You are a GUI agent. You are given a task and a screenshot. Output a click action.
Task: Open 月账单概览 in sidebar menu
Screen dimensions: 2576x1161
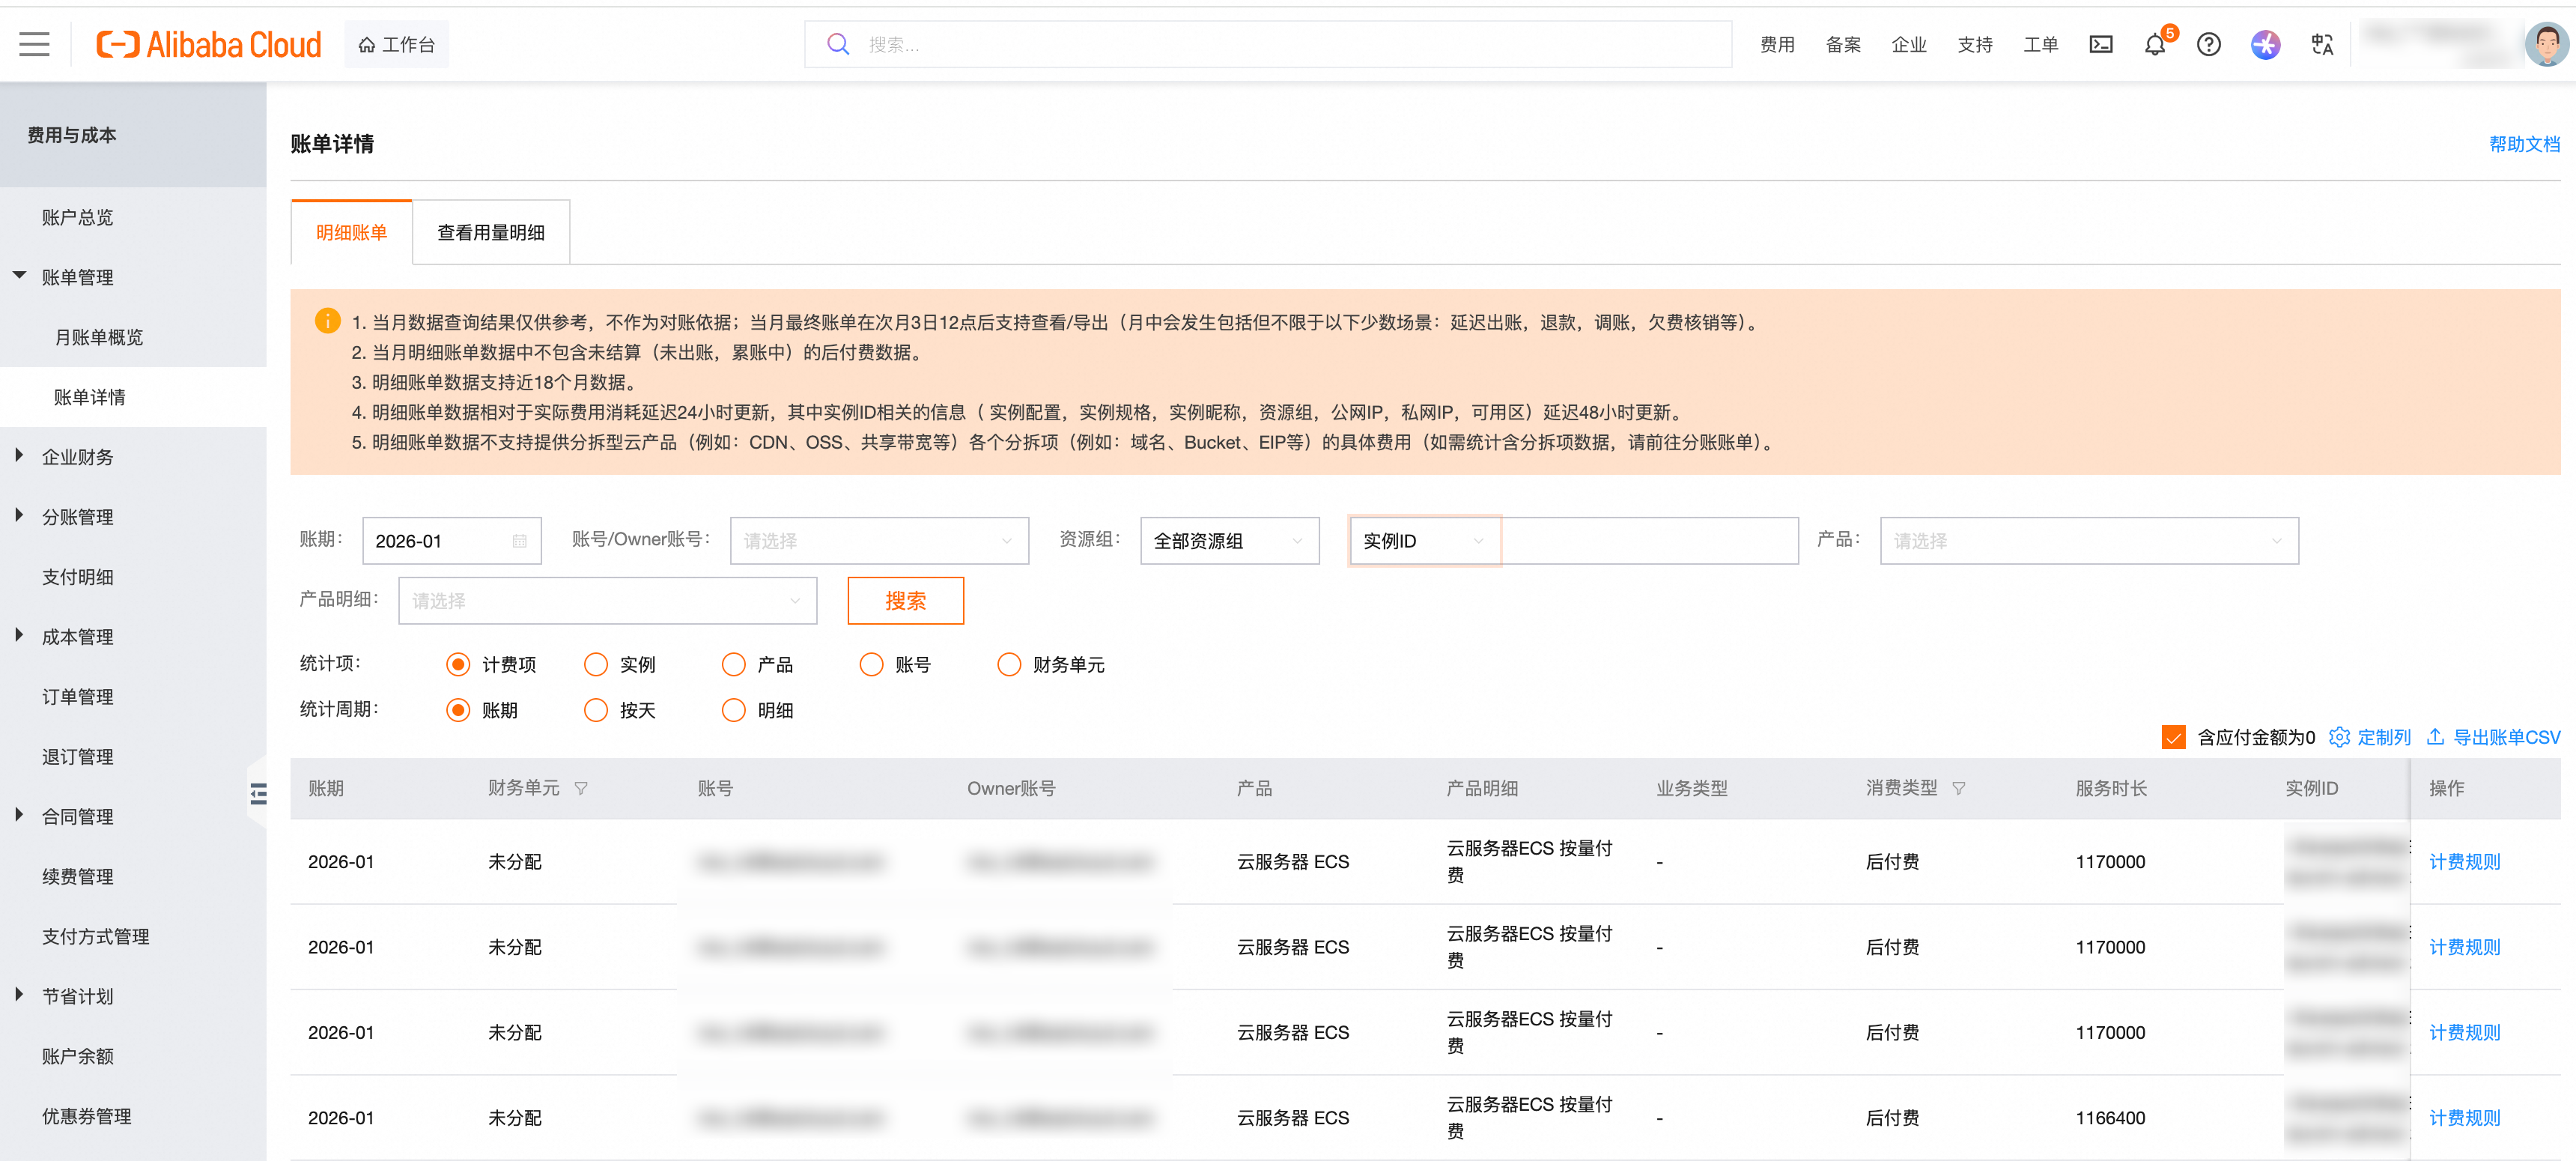tap(98, 337)
